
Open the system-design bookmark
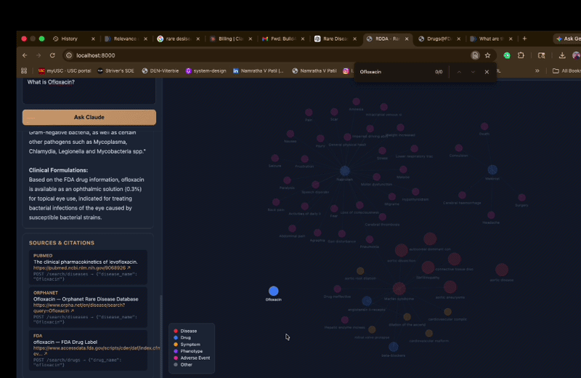click(206, 71)
